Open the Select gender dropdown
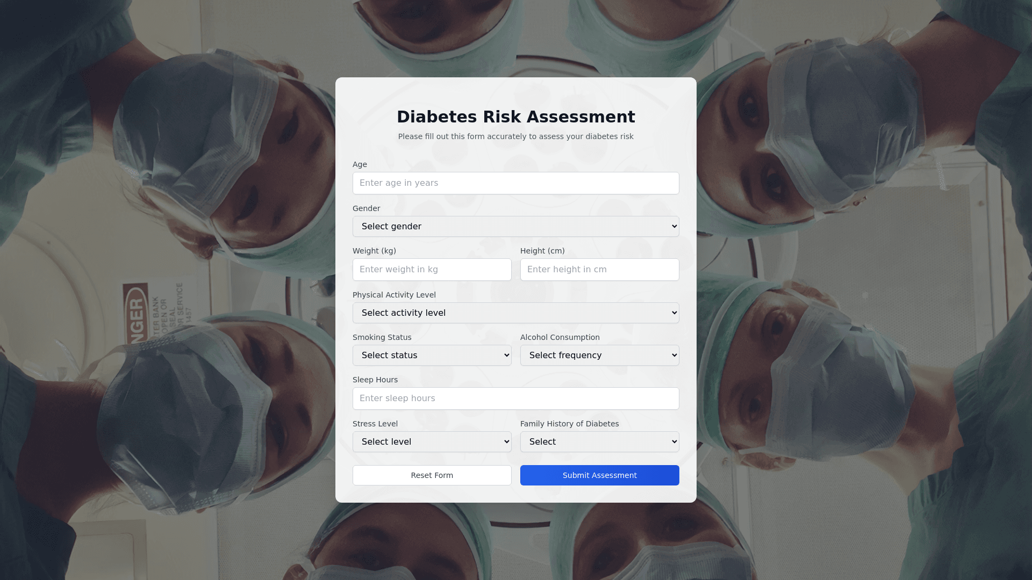Viewport: 1032px width, 580px height. pyautogui.click(x=516, y=227)
